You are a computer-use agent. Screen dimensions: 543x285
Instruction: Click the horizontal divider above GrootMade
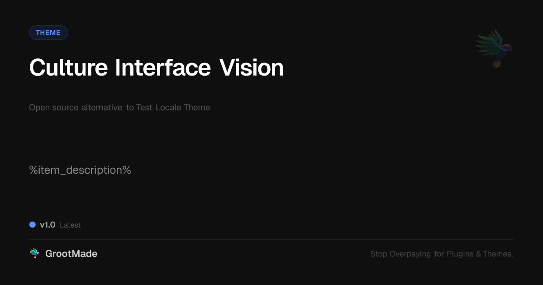pos(271,239)
